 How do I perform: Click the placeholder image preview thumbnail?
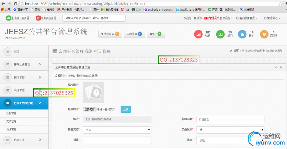pyautogui.click(x=93, y=92)
